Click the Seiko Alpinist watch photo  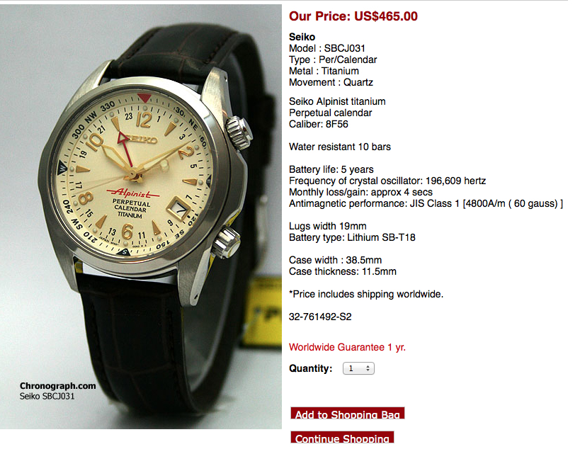point(140,217)
